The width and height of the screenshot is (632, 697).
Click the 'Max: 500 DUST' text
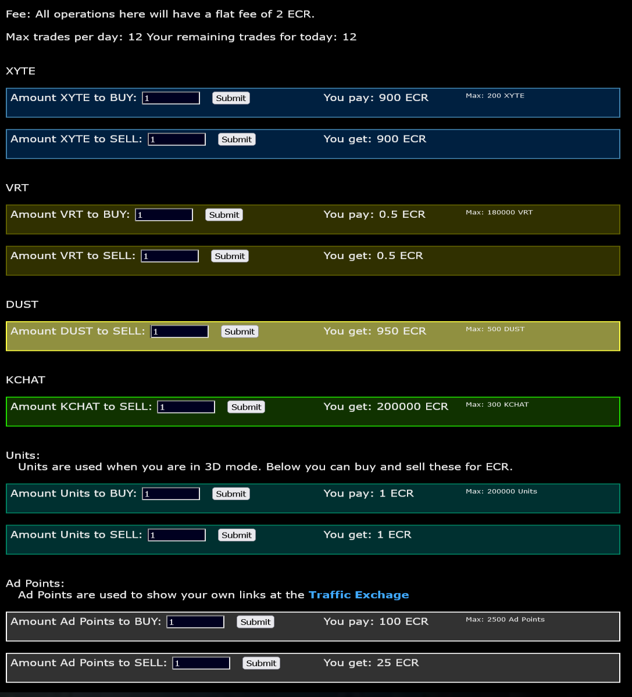[495, 329]
